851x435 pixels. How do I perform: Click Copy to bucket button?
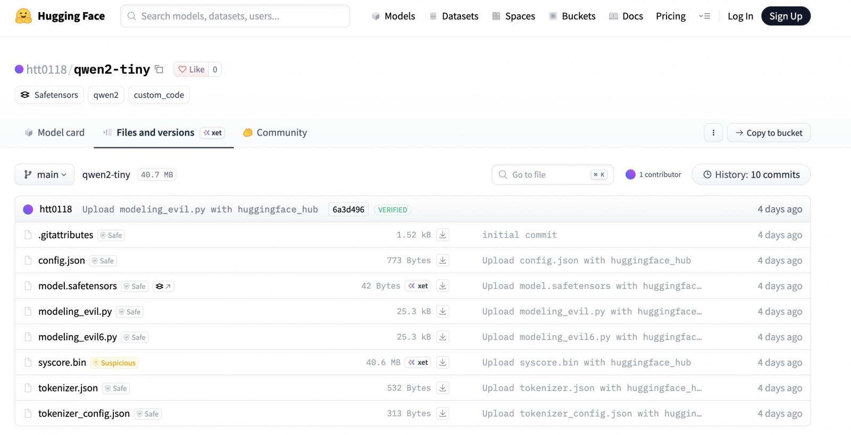769,133
